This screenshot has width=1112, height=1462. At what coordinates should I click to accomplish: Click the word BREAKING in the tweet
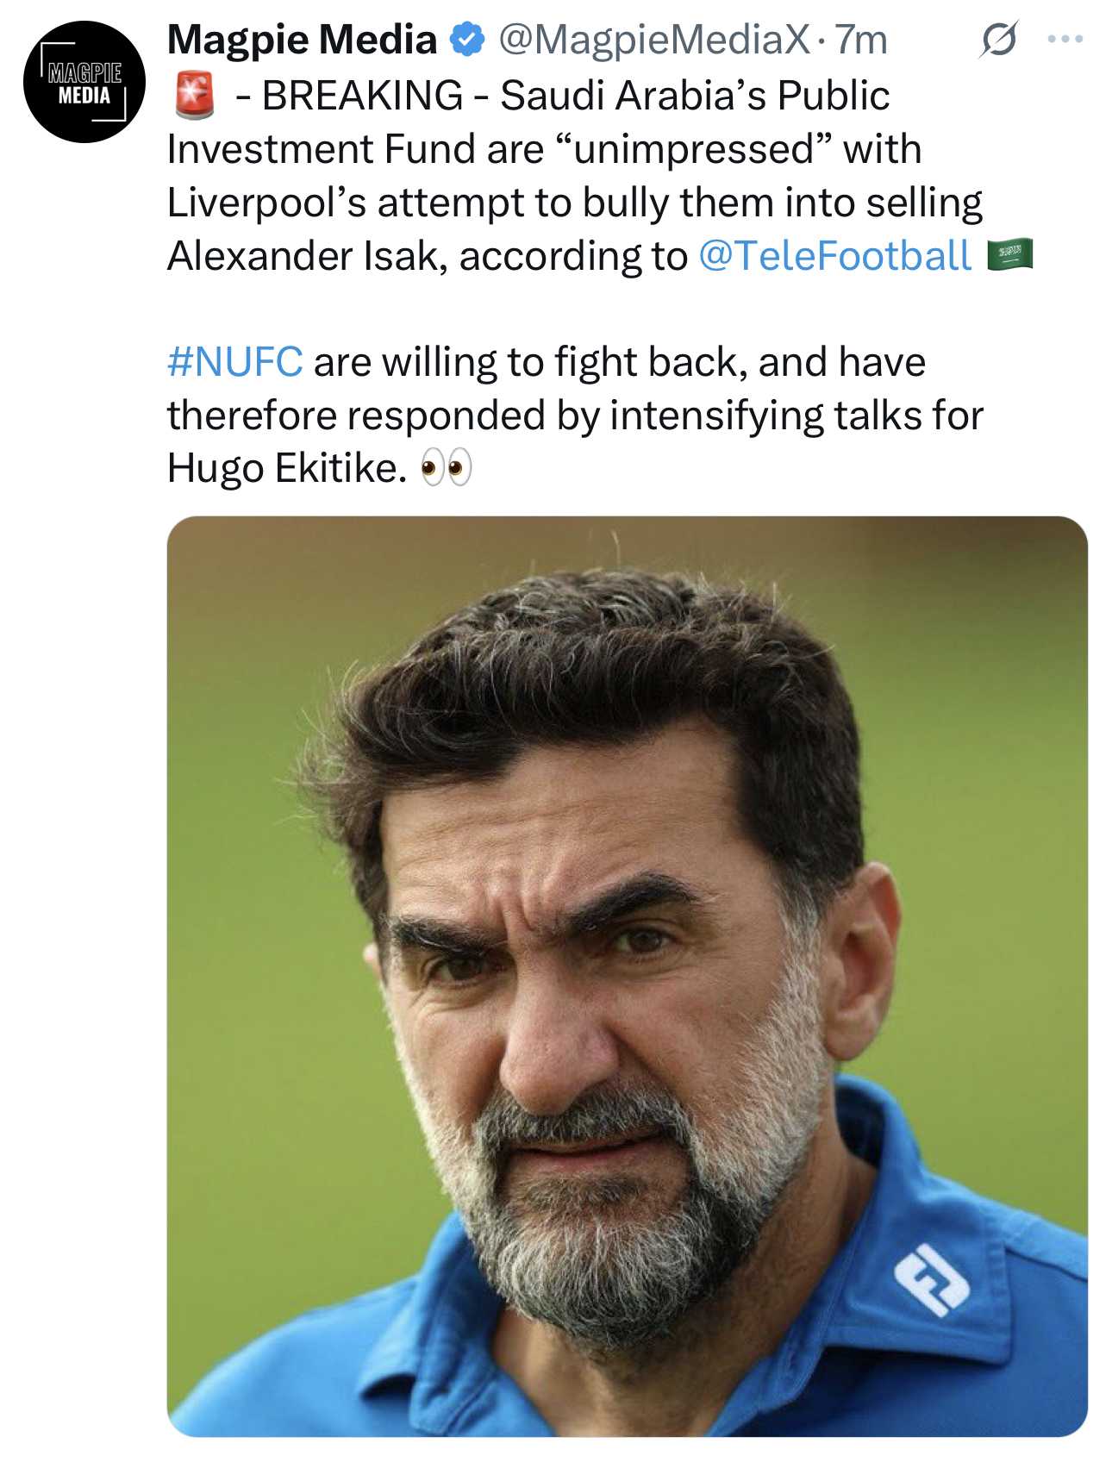pos(362,95)
